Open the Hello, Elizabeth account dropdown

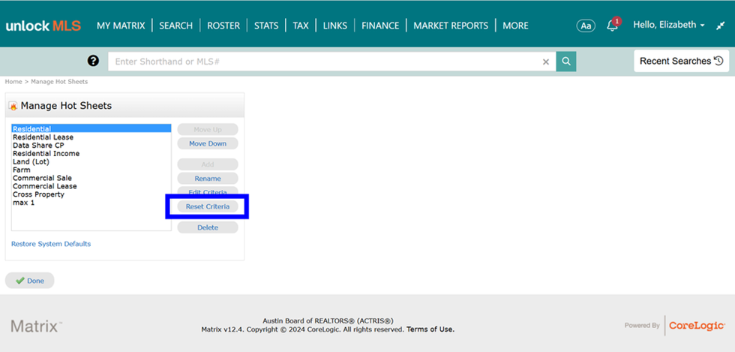pyautogui.click(x=669, y=25)
